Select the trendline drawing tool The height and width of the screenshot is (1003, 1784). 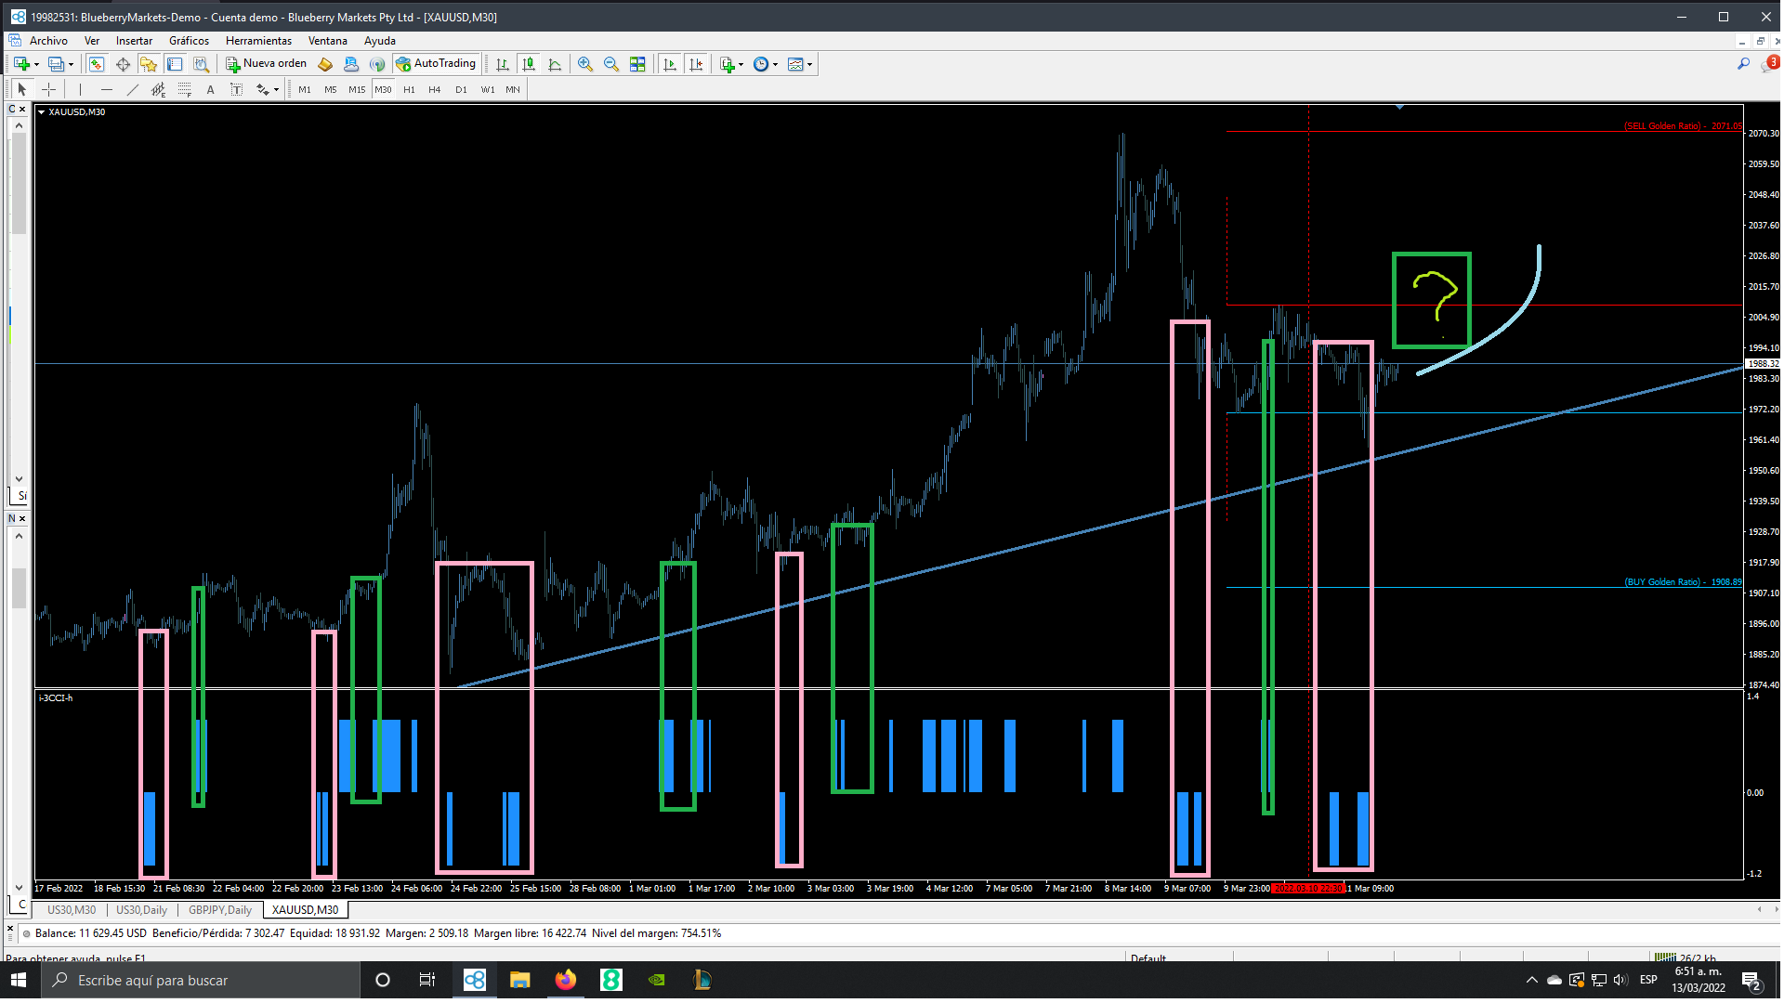coord(132,89)
